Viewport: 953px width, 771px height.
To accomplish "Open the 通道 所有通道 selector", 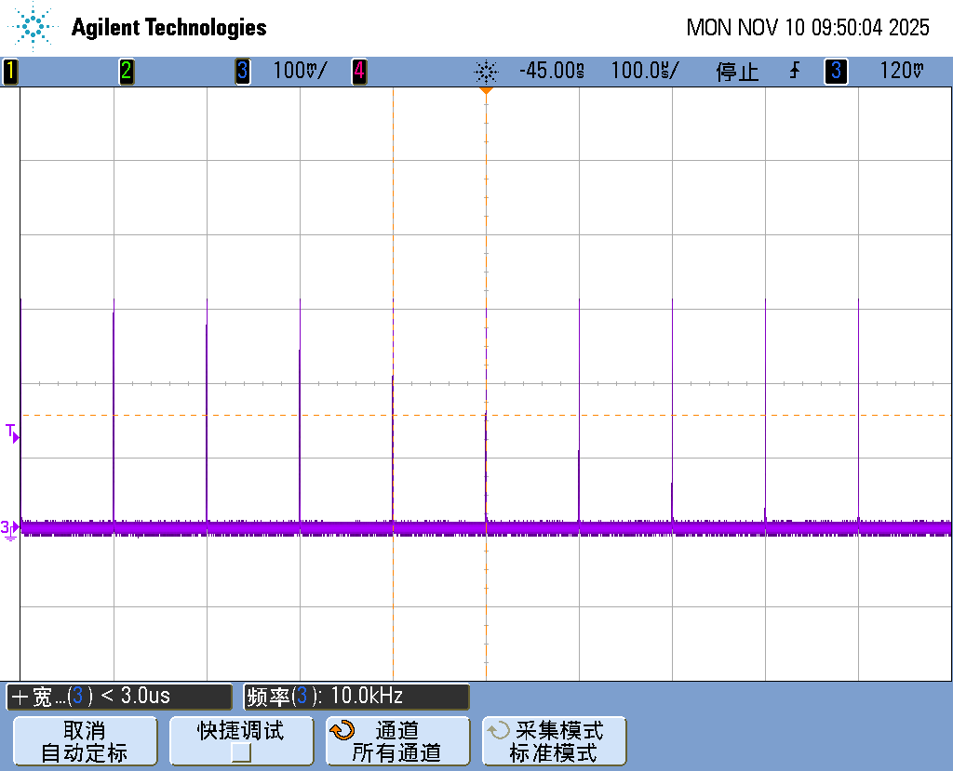I will tap(397, 741).
